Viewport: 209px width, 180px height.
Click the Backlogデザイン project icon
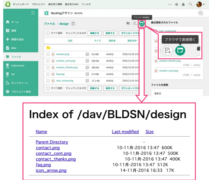tap(46, 13)
